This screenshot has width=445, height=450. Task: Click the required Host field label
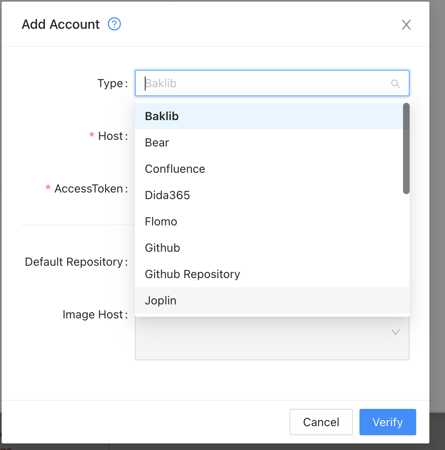(109, 136)
